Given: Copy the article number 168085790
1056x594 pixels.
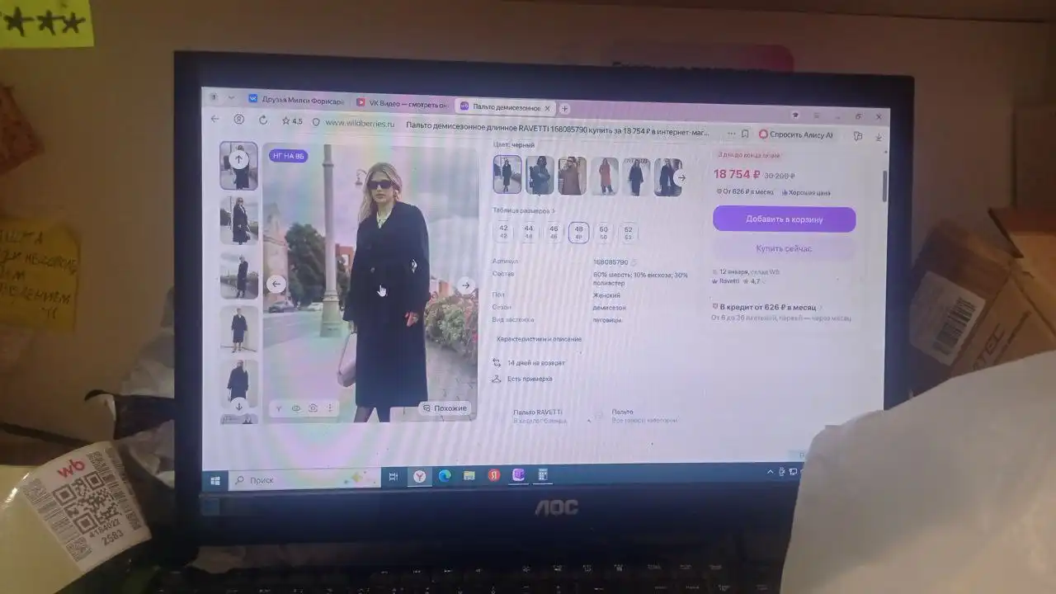Looking at the screenshot, I should click(x=634, y=262).
